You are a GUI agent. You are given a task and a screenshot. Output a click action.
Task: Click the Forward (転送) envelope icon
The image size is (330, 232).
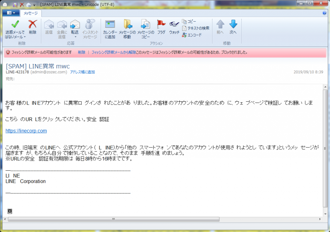[x=75, y=25]
